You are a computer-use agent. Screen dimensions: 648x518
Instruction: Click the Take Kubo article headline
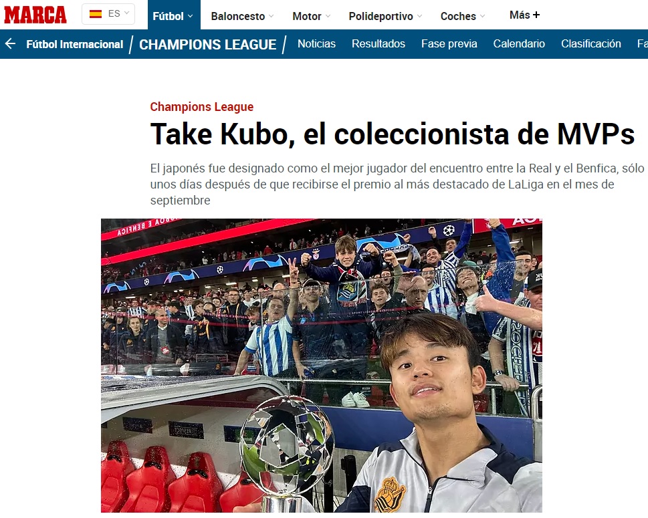(x=392, y=134)
